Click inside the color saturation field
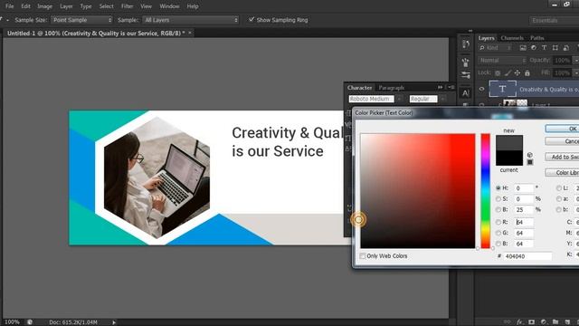579x326 pixels. point(418,191)
